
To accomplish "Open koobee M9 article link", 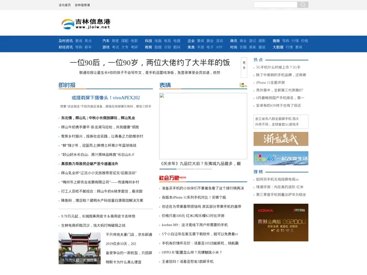I will [x=195, y=225].
